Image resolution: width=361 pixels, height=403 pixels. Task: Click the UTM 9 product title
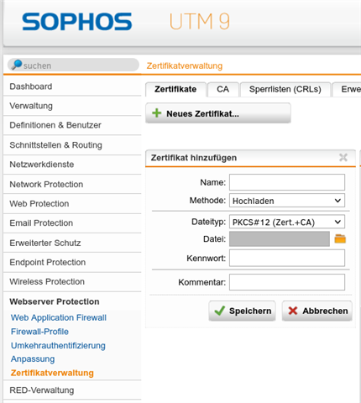point(200,22)
